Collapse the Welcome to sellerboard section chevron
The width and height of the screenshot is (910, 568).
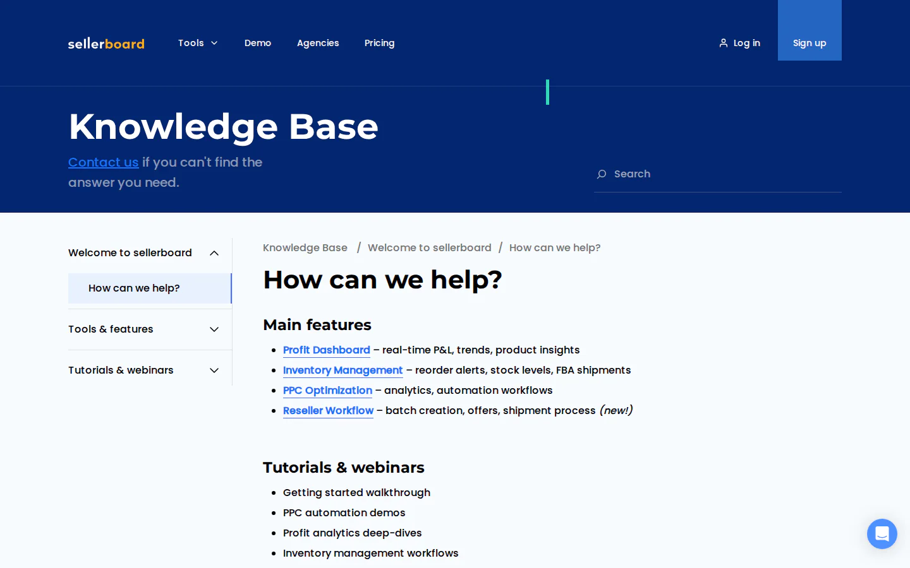click(214, 253)
